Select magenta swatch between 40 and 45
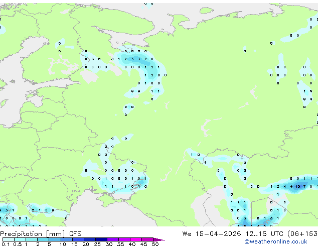Screen dimensions: 318x246 (136, 239)
